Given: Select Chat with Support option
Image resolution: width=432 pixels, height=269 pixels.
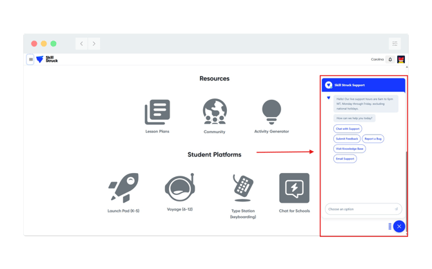Looking at the screenshot, I should (348, 129).
